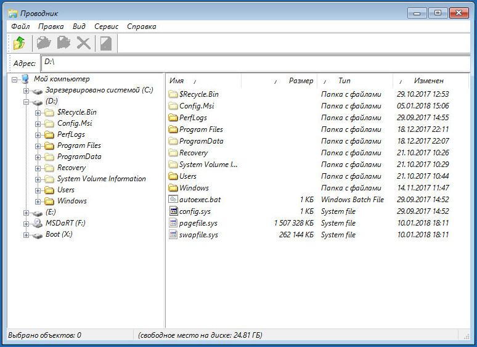Screen dimensions: 477x347
Task: Open the Сервис menu
Action: 106,27
